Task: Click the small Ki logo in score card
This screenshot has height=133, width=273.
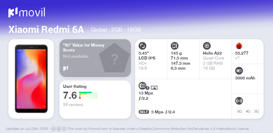Action: [x=65, y=68]
